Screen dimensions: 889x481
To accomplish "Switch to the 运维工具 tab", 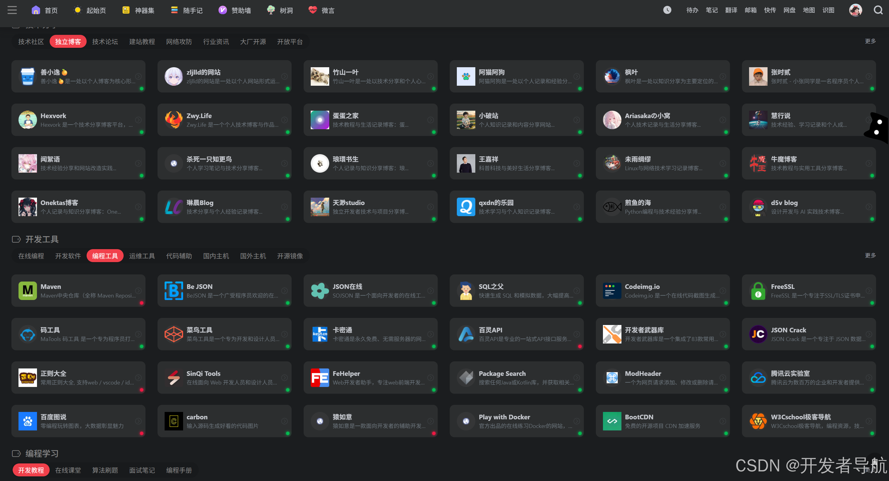I will 142,256.
